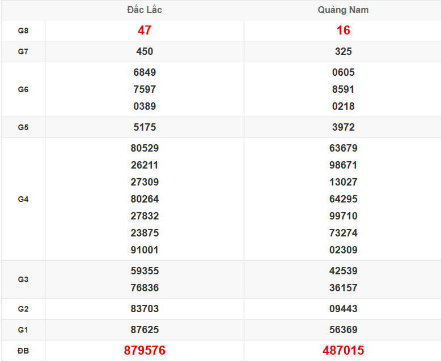The width and height of the screenshot is (441, 362).
Task: Select the G3 row label
Action: pos(23,279)
